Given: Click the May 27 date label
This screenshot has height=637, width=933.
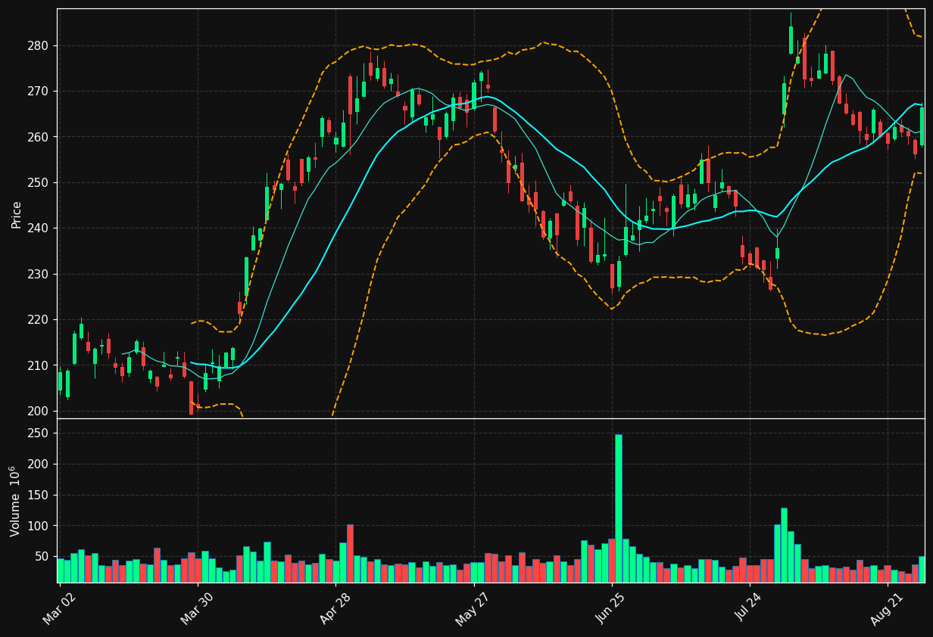Looking at the screenshot, I should tap(473, 608).
